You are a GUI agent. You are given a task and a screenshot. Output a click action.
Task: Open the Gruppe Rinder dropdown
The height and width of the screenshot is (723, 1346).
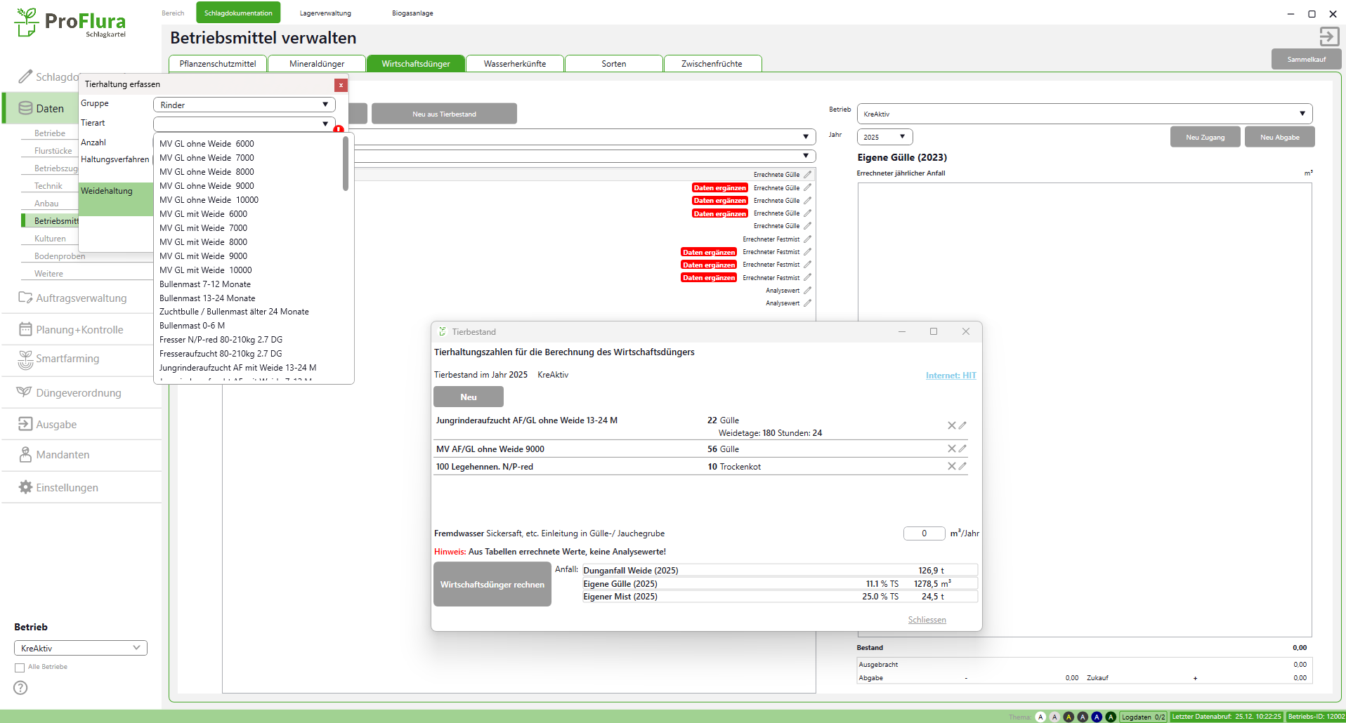tap(244, 105)
